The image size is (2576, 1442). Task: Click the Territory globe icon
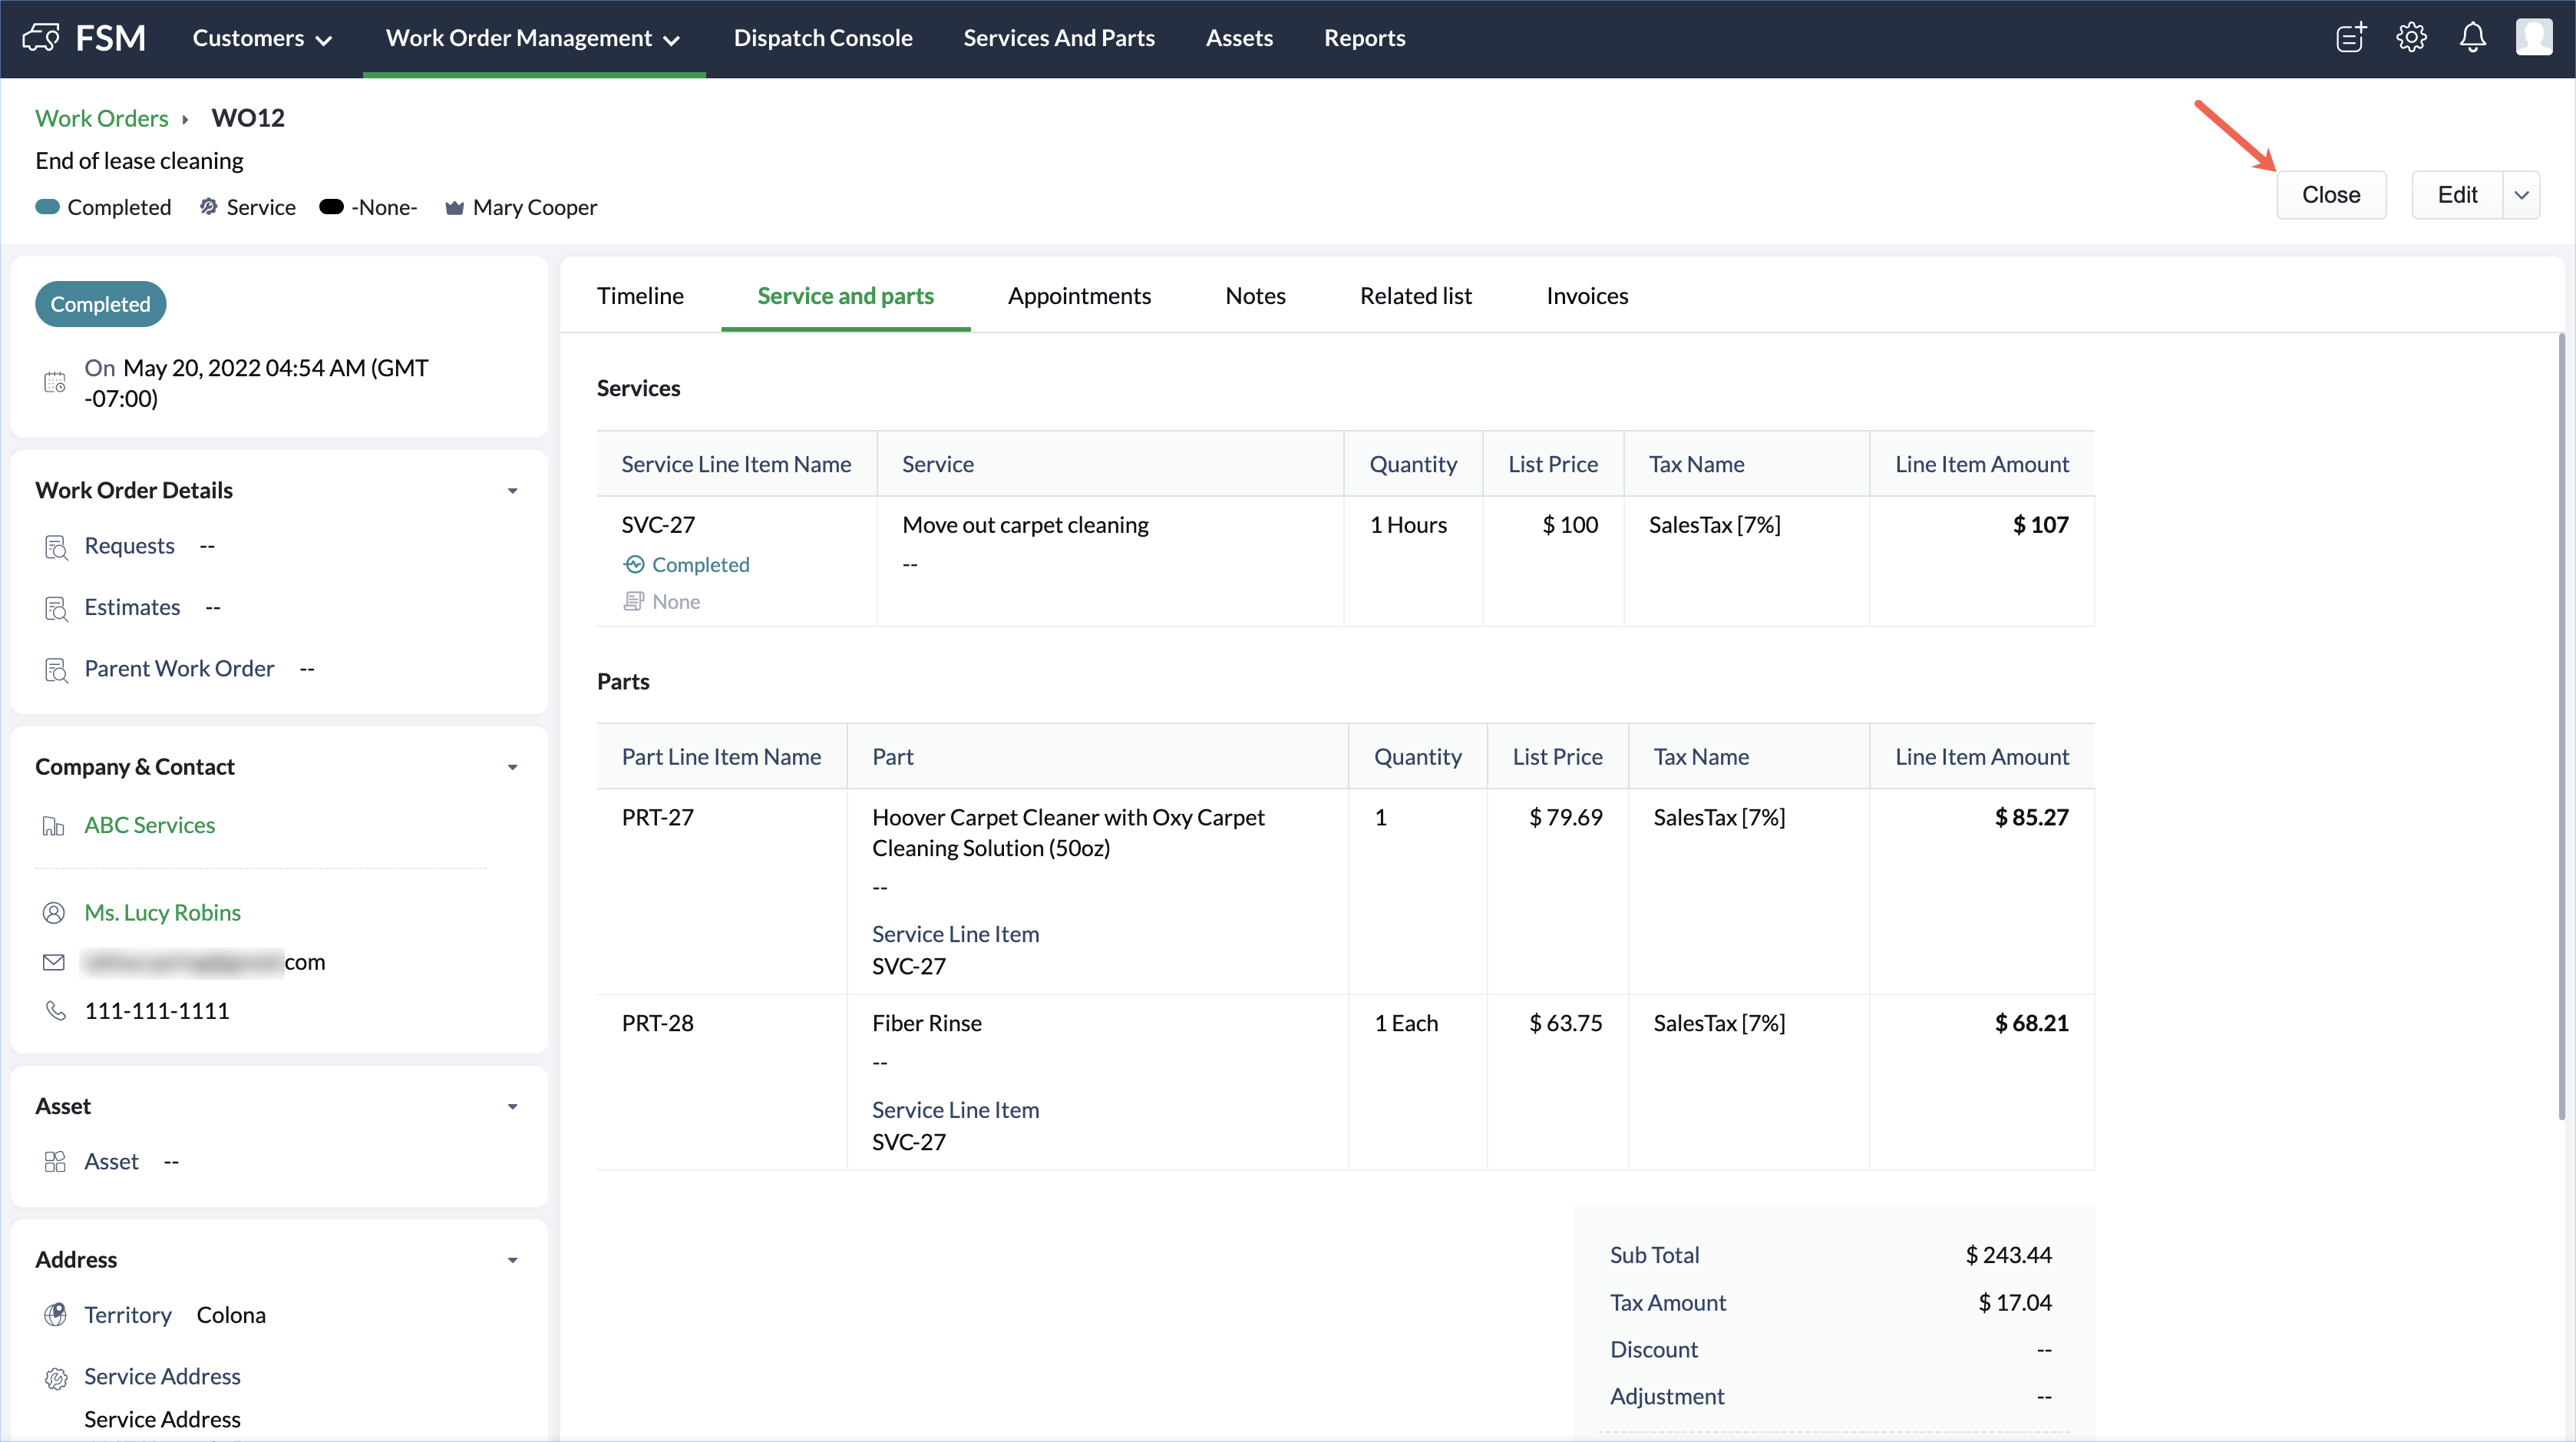point(56,1315)
